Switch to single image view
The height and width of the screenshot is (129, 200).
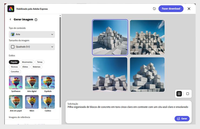click(x=188, y=94)
